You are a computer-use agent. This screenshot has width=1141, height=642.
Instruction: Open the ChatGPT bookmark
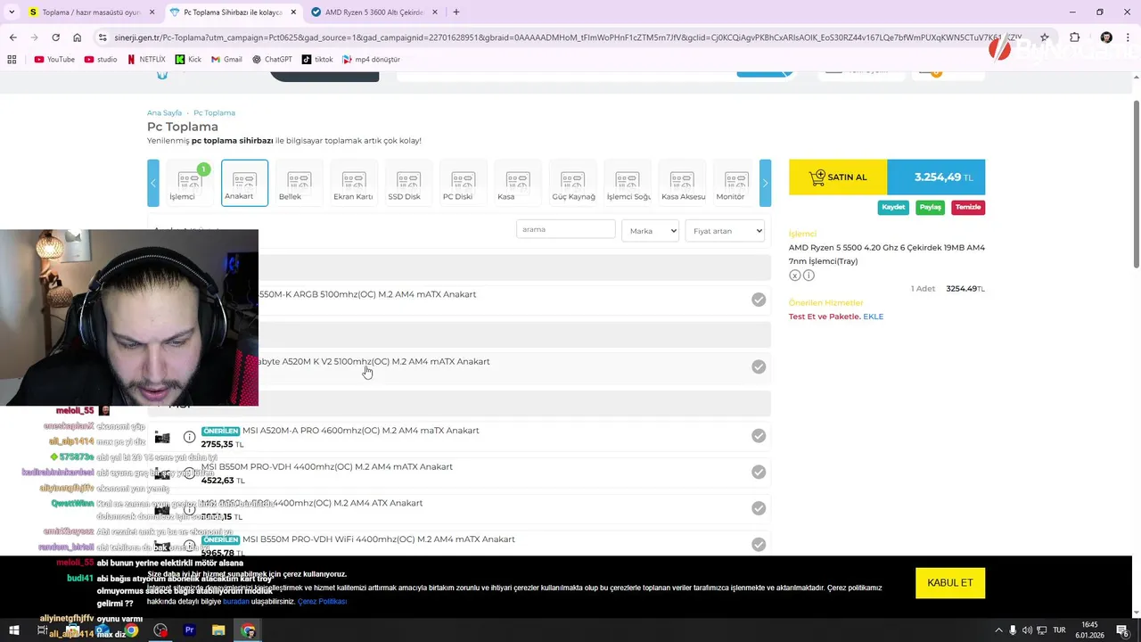(x=272, y=59)
